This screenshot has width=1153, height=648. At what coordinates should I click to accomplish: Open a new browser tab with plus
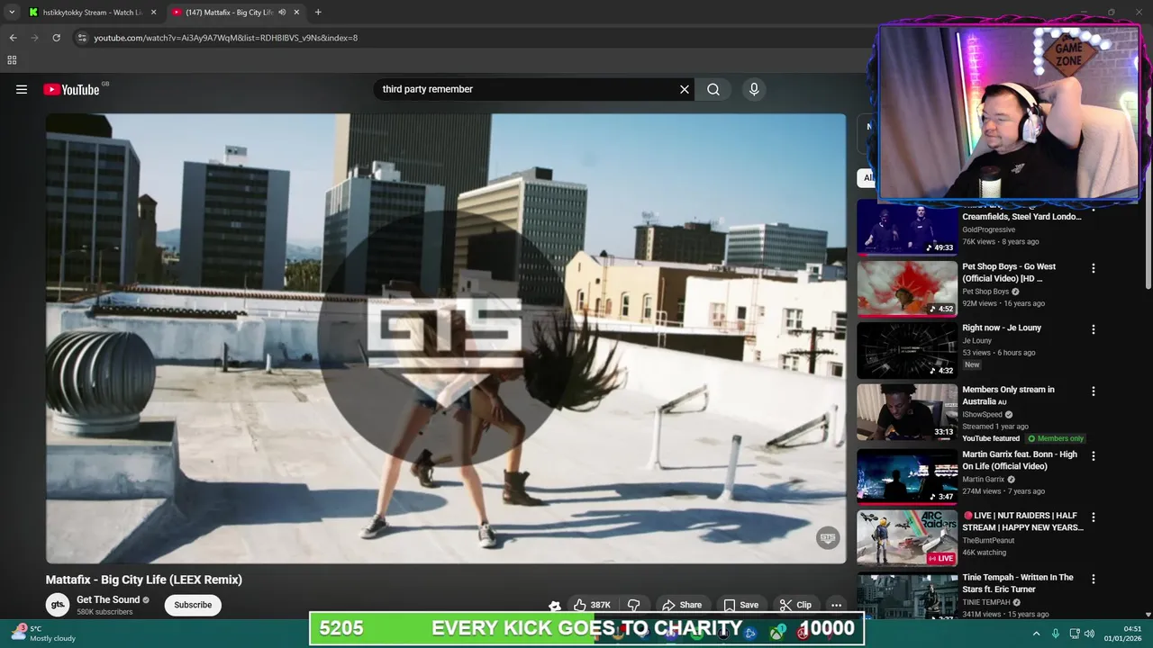coord(318,13)
